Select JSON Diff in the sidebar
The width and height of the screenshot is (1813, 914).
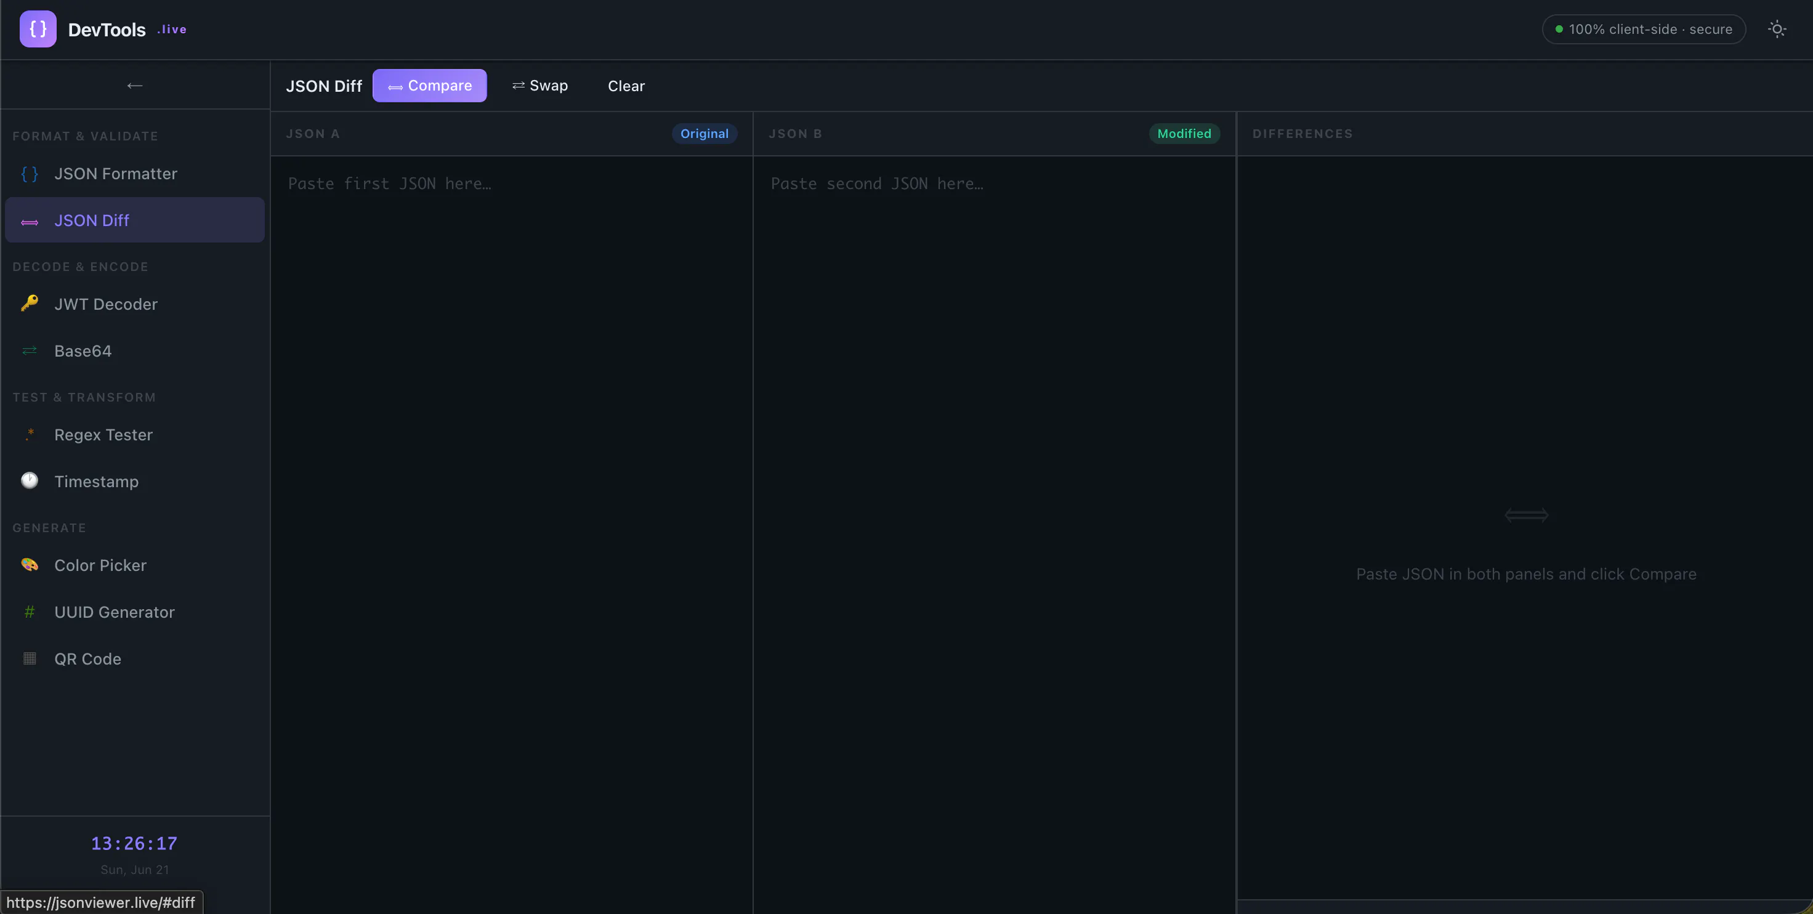click(x=134, y=220)
